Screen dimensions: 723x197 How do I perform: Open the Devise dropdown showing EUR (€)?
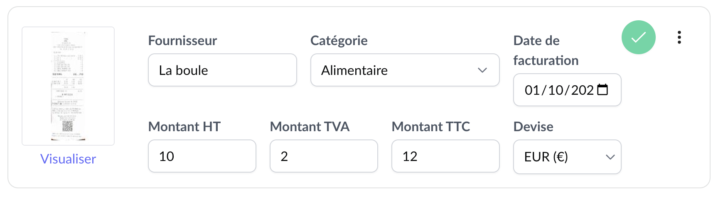561,157
